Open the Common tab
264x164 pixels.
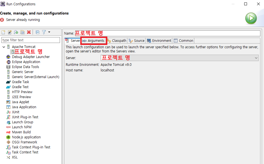point(183,40)
